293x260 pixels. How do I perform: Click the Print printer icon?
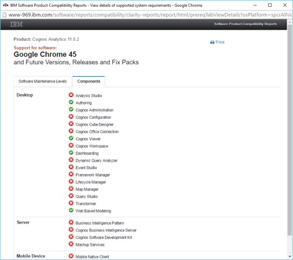coord(212,42)
